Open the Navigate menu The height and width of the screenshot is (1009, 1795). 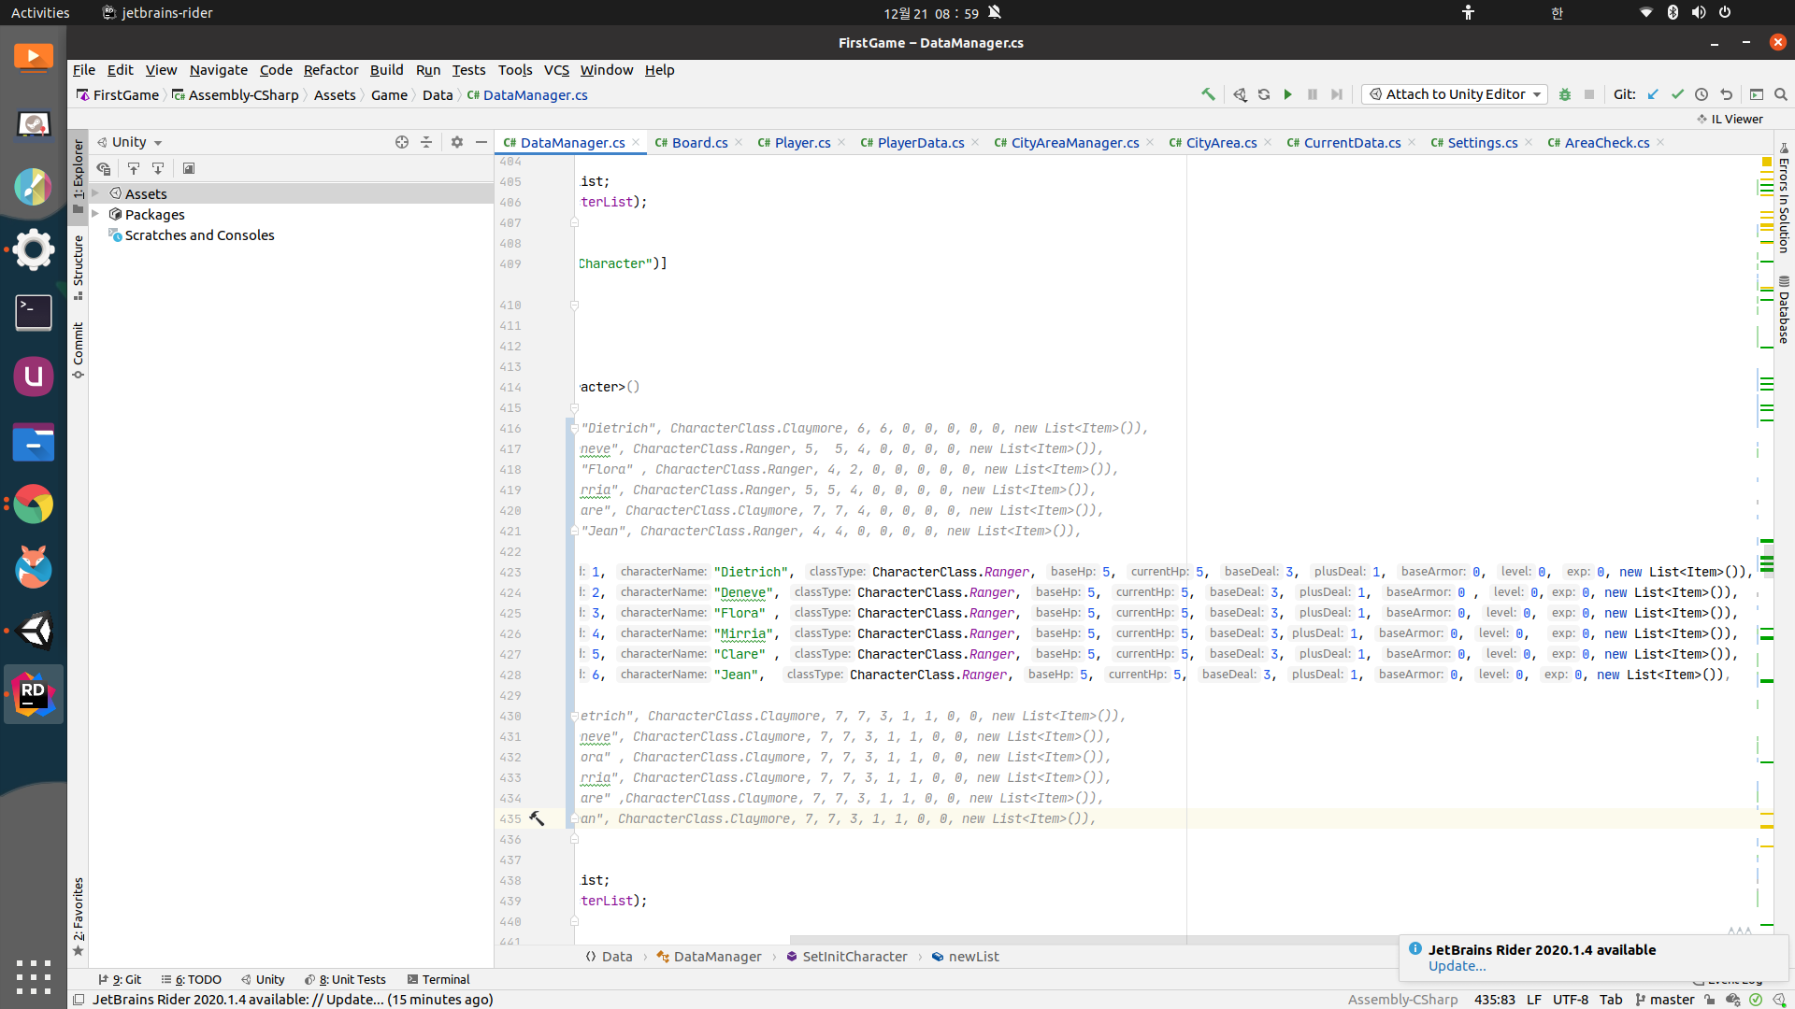219,70
